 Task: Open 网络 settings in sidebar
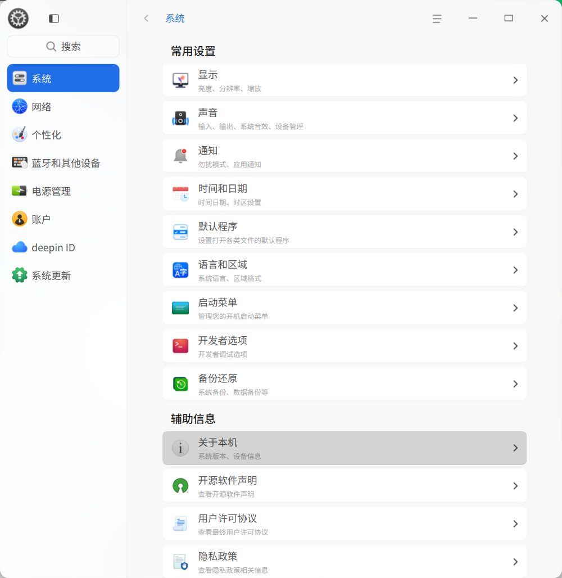click(x=63, y=106)
